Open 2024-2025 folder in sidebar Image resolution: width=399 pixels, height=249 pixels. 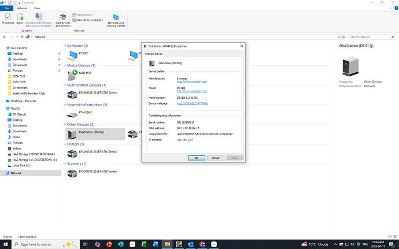pyautogui.click(x=19, y=76)
